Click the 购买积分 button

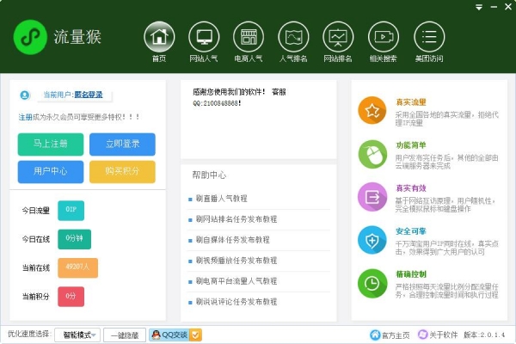(122, 171)
